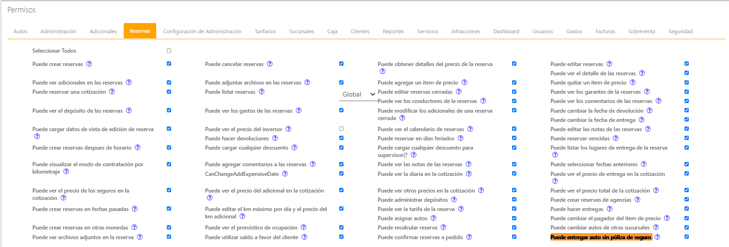Click help icon beside 'Puede editar reservas'
Screen dimensions: 729x247
[x=609, y=64]
